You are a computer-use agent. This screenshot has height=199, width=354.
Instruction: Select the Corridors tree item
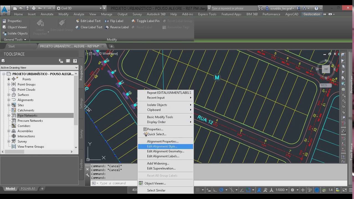(x=24, y=126)
